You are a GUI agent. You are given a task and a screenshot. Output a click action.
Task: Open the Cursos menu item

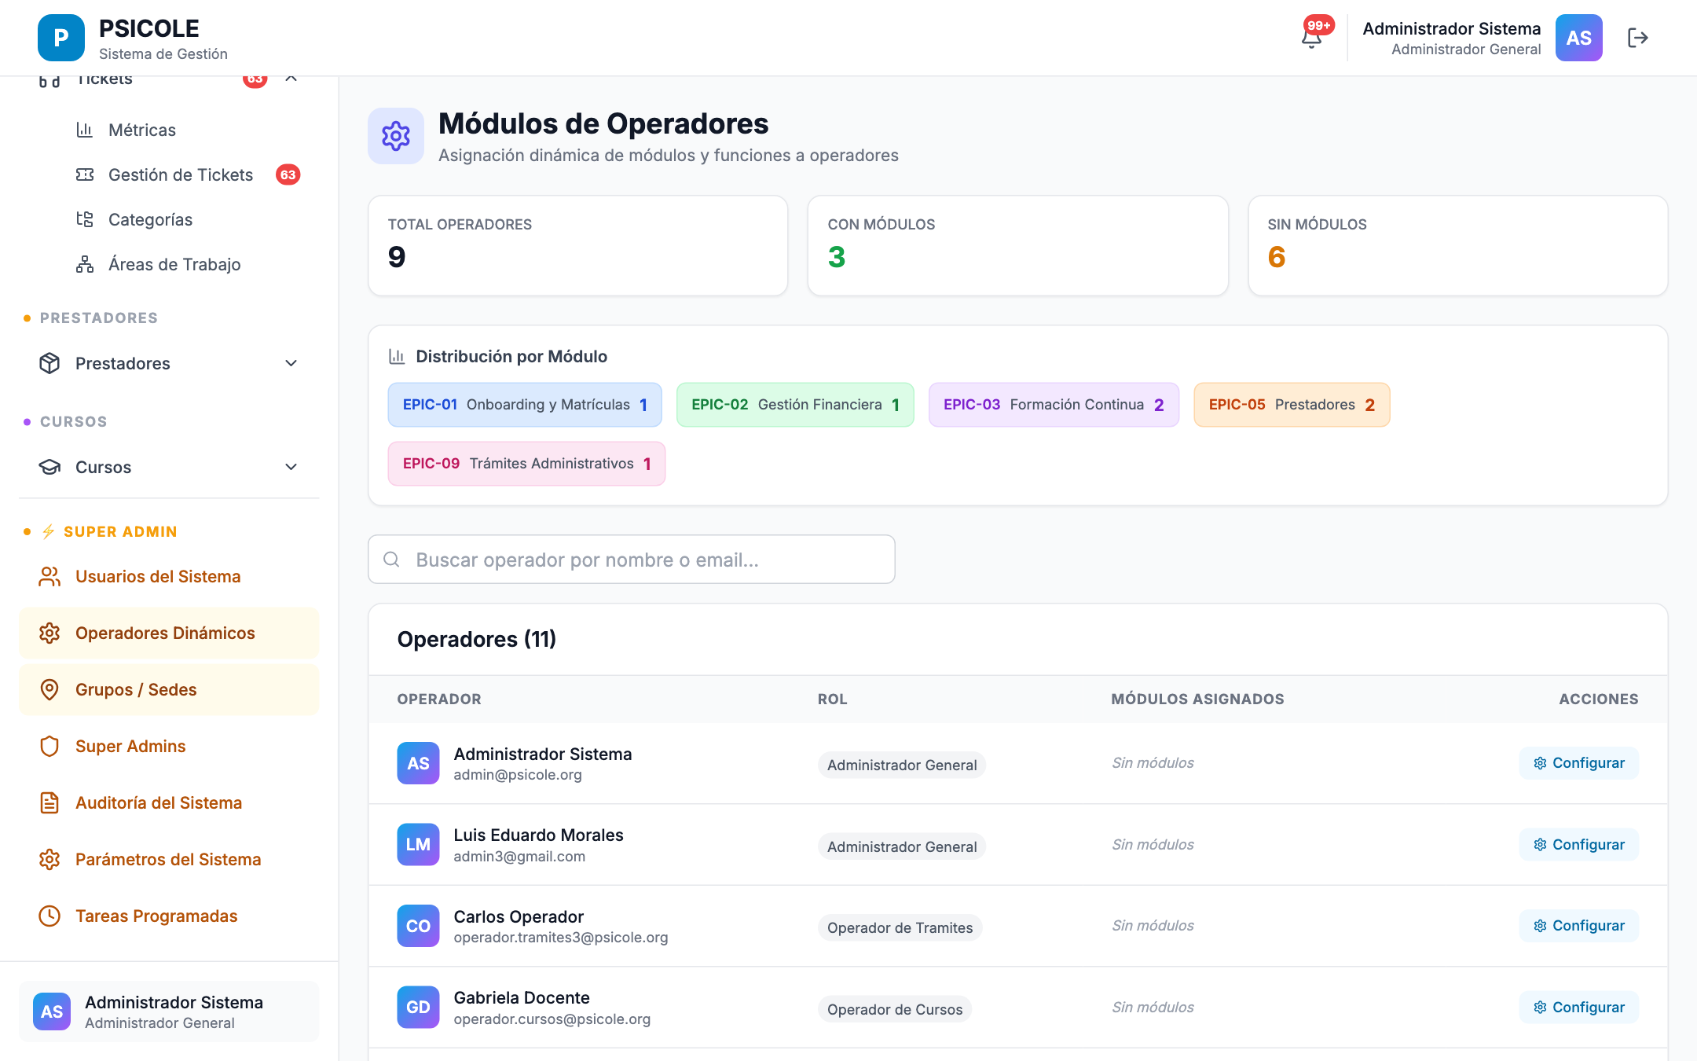[x=169, y=467]
